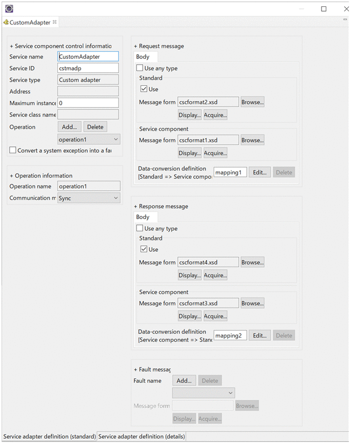The width and height of the screenshot is (350, 443).
Task: Click Delete next to mapping2
Action: [284, 336]
